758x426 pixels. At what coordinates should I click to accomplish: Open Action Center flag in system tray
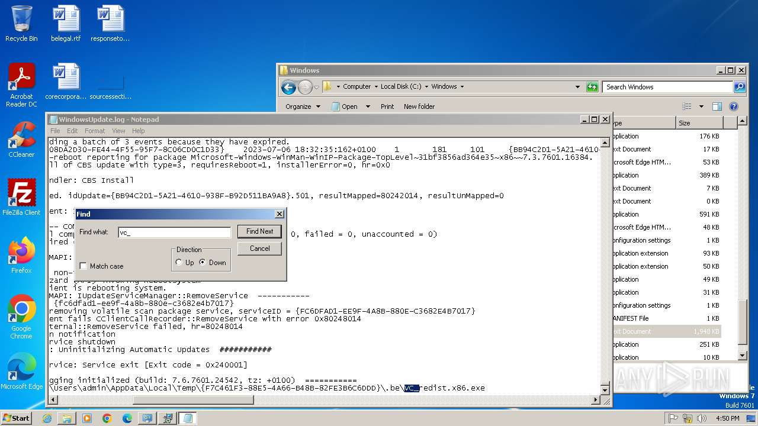point(673,418)
